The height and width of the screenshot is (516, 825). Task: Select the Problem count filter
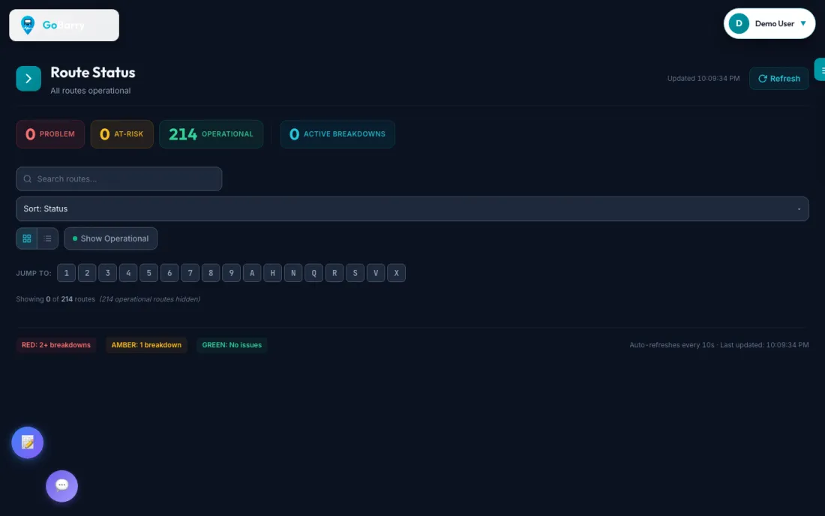tap(50, 134)
